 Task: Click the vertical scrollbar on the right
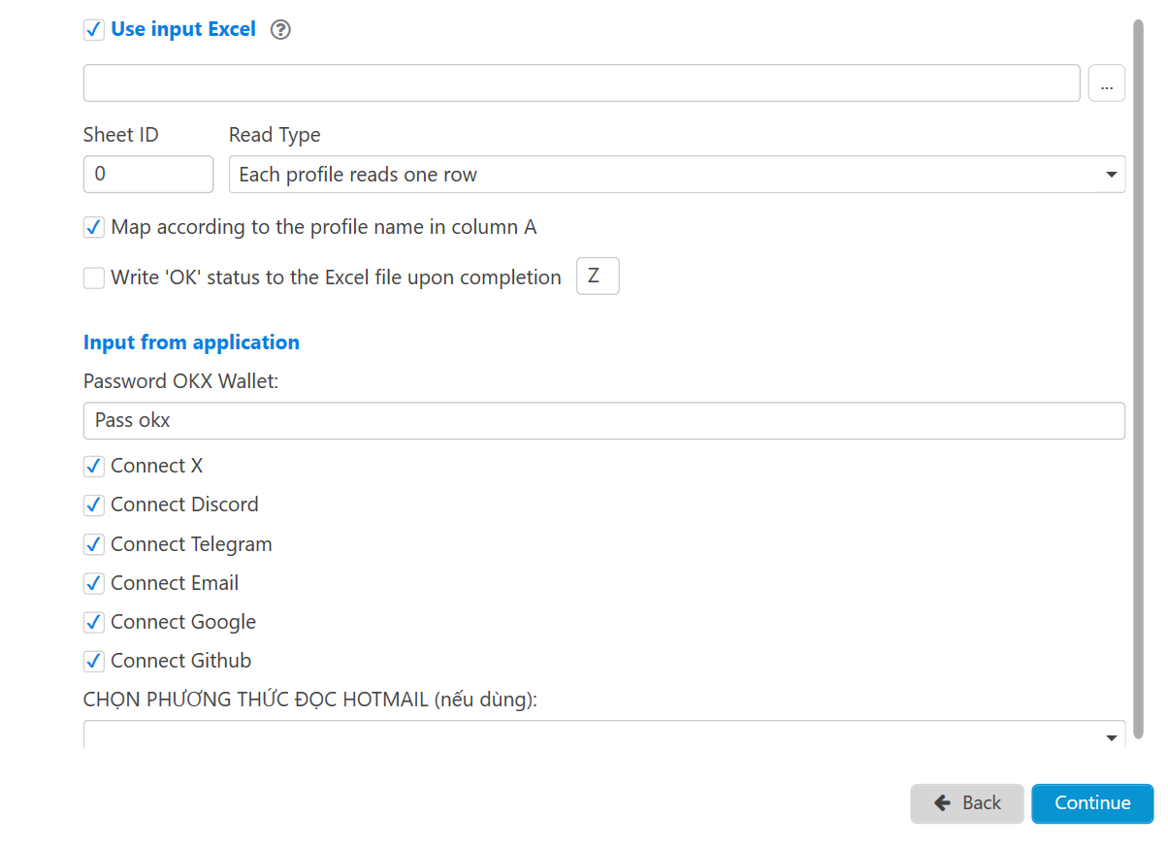[x=1139, y=369]
